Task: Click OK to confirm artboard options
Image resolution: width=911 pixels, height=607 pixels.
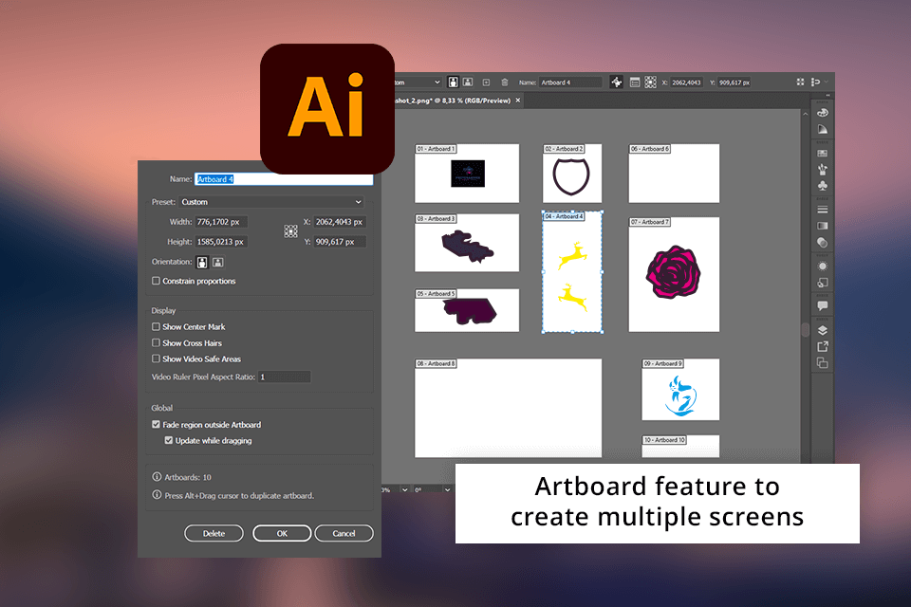Action: [282, 533]
